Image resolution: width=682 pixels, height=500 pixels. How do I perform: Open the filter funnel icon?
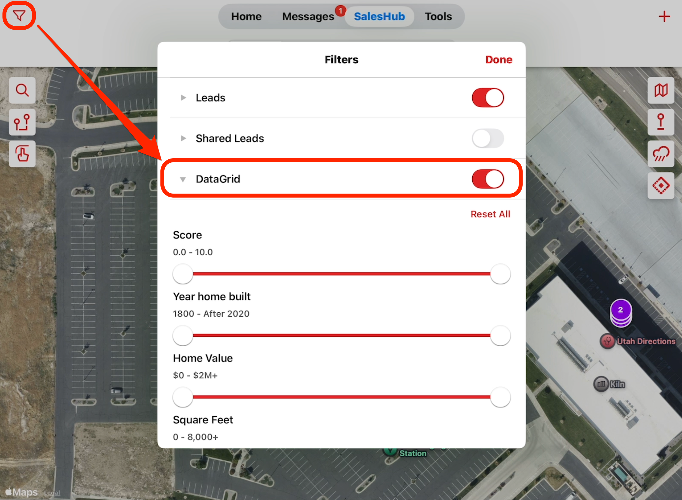click(x=19, y=15)
